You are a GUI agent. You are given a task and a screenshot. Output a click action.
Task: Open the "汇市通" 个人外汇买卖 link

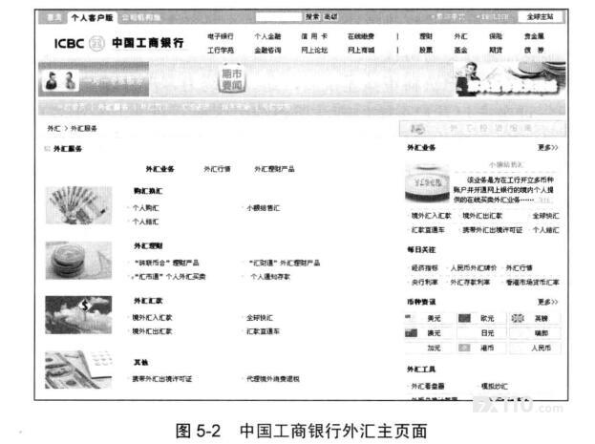(x=170, y=277)
